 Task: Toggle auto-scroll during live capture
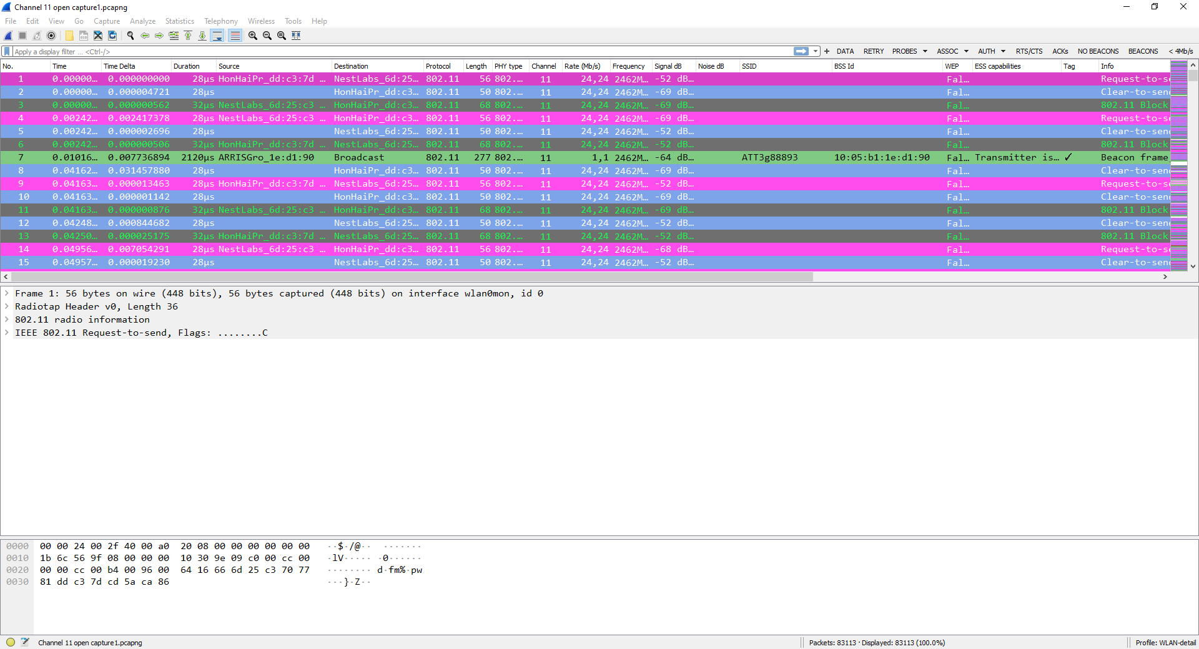[217, 36]
